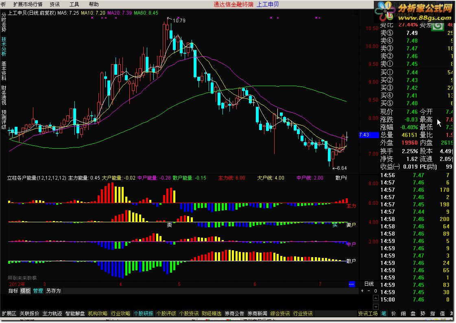This screenshot has height=323, width=456.
Task: Click the 15:00 last tick row
Action: pyautogui.click(x=417, y=299)
